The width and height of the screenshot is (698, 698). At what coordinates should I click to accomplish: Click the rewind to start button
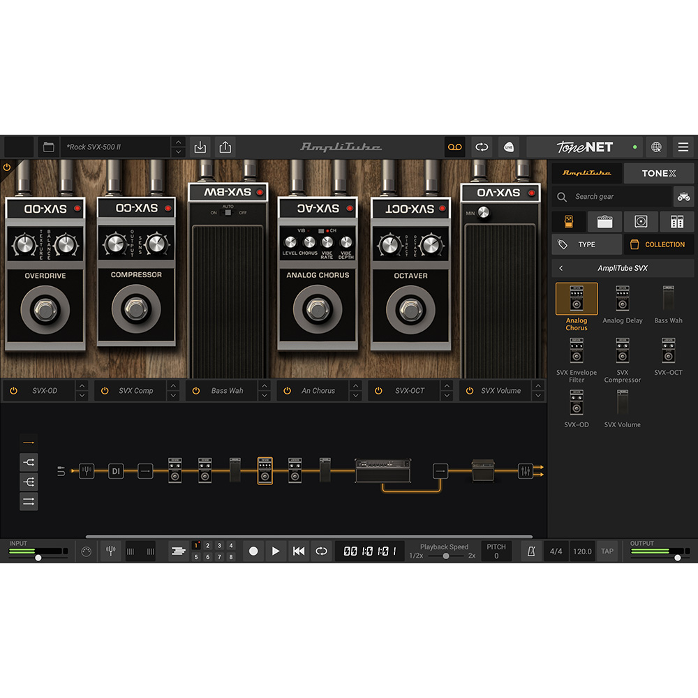point(298,551)
